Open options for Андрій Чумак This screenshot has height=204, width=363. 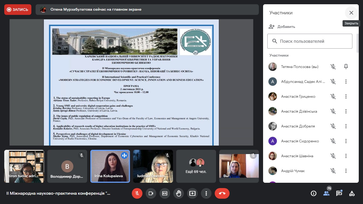pos(346,171)
